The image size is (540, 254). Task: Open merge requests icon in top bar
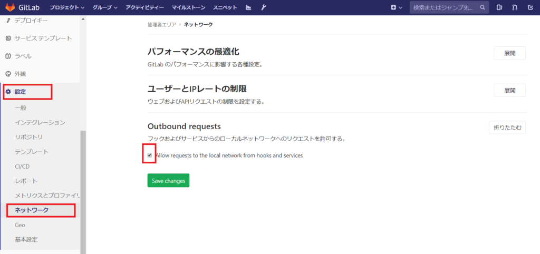pos(515,7)
